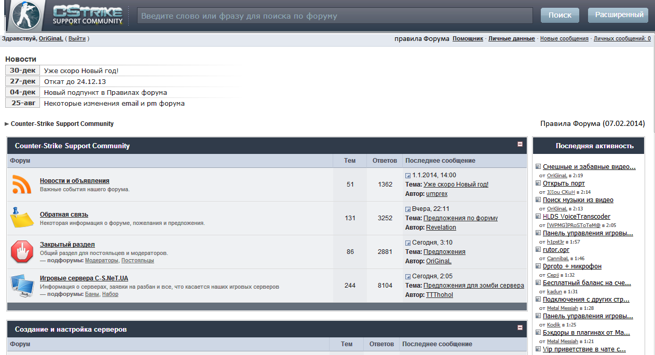This screenshot has width=655, height=355.
Task: Click the Последняя активность panel header
Action: (x=589, y=146)
